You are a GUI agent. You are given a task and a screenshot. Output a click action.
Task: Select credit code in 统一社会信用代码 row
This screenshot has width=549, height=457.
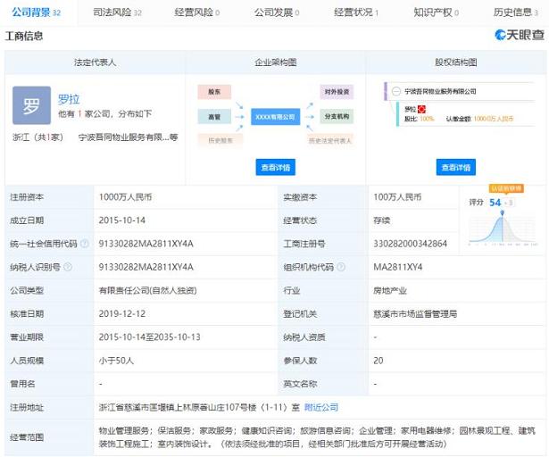pyautogui.click(x=146, y=244)
